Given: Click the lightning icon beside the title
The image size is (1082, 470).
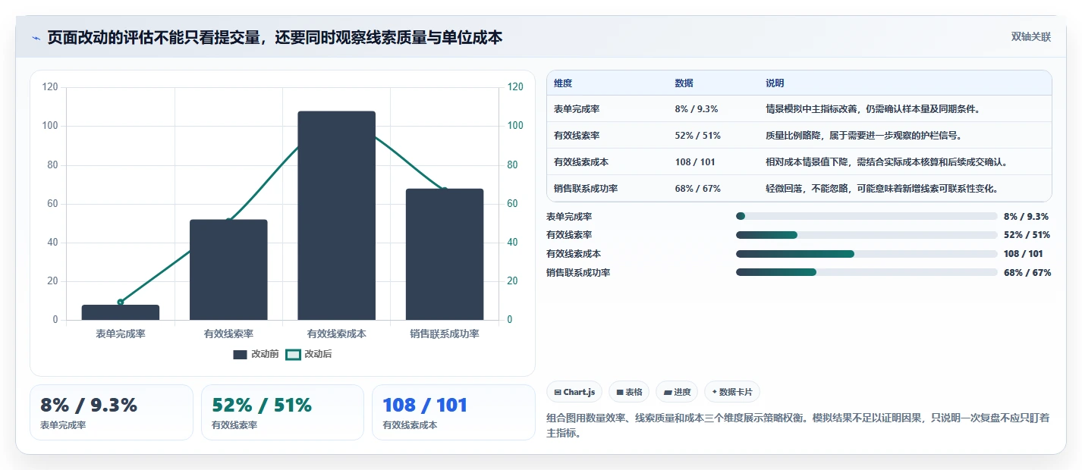Looking at the screenshot, I should 36,38.
